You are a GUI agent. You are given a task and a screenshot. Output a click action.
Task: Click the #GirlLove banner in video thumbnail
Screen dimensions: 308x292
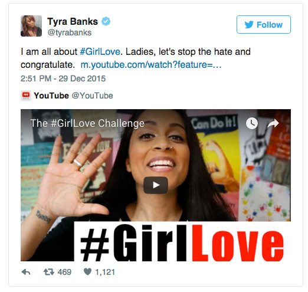(x=182, y=241)
